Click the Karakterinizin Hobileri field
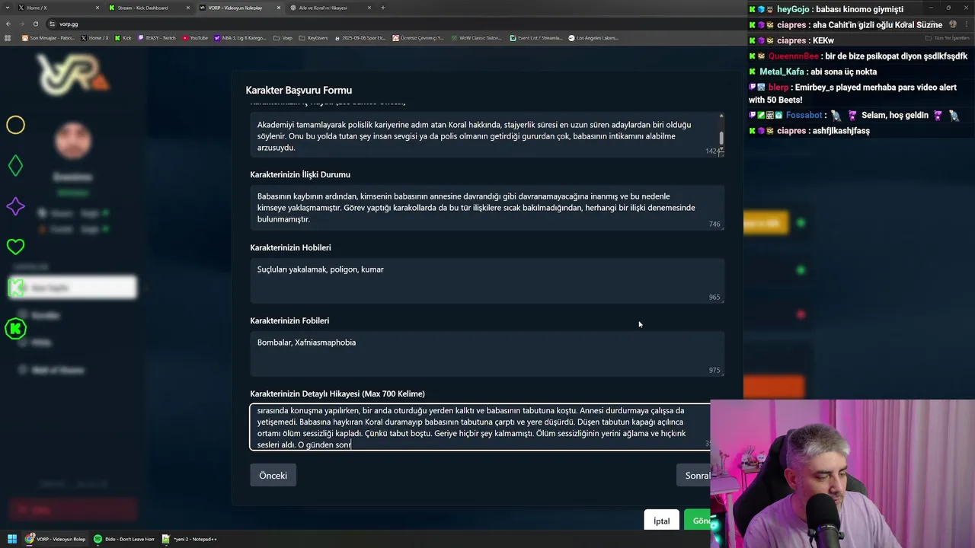The image size is (975, 548). [x=487, y=280]
